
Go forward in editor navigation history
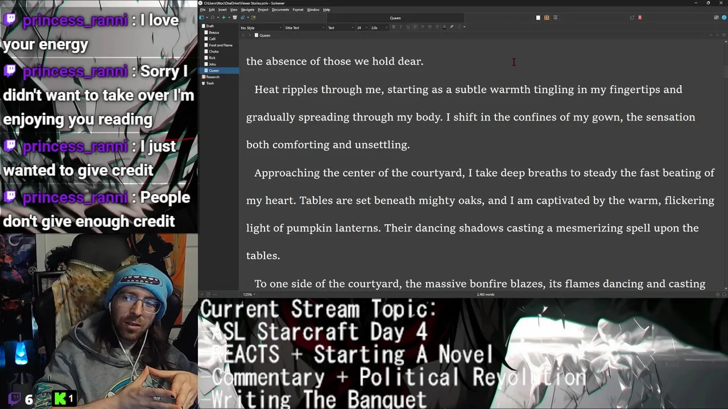point(249,35)
